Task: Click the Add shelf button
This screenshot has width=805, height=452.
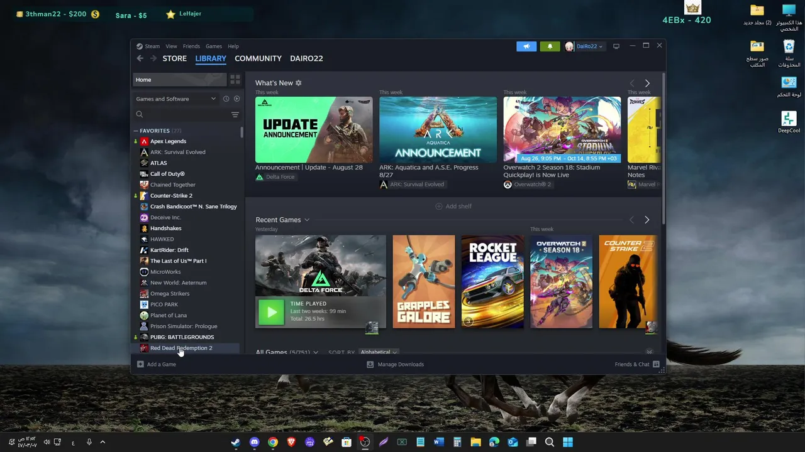Action: click(x=453, y=206)
